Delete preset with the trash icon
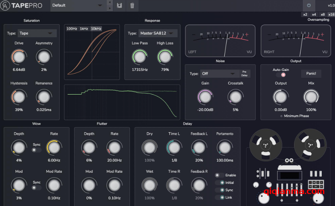The height and width of the screenshot is (206, 335). [132, 6]
